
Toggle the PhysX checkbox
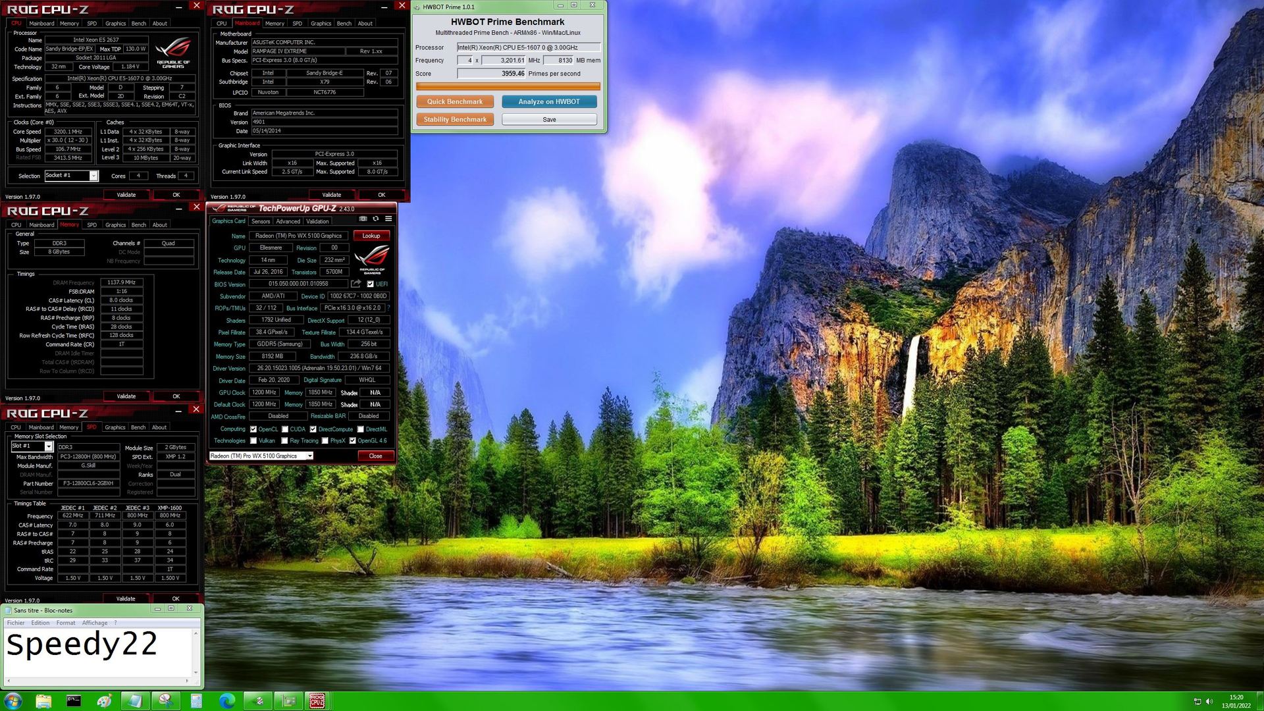coord(325,441)
